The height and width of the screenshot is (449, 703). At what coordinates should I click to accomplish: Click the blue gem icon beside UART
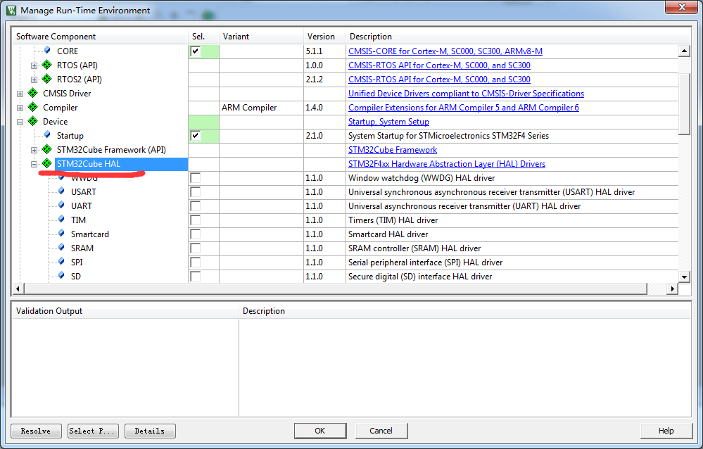coord(61,205)
